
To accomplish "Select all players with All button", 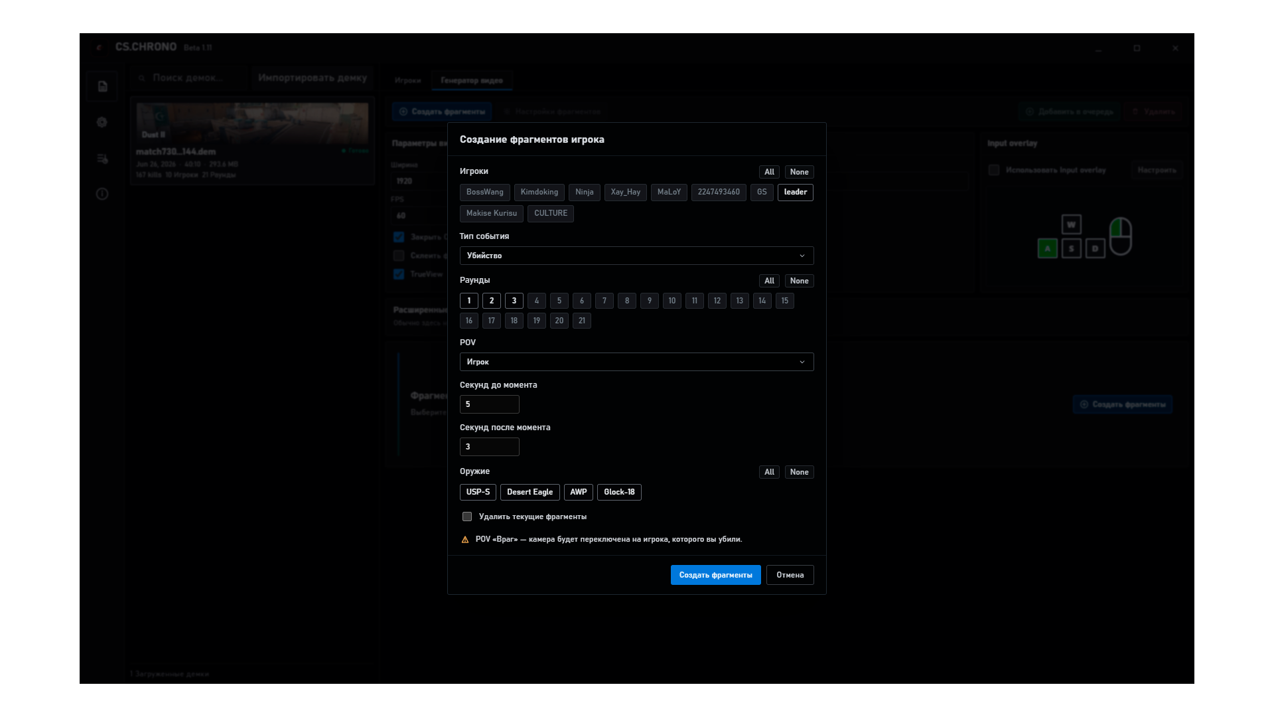I will click(x=769, y=172).
